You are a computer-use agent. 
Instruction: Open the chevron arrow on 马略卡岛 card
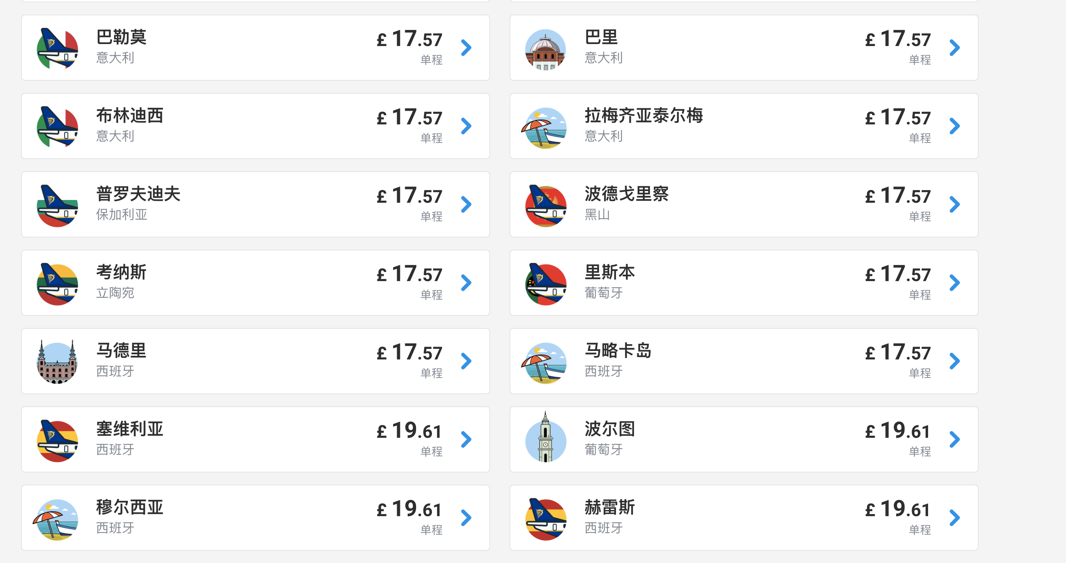[955, 361]
